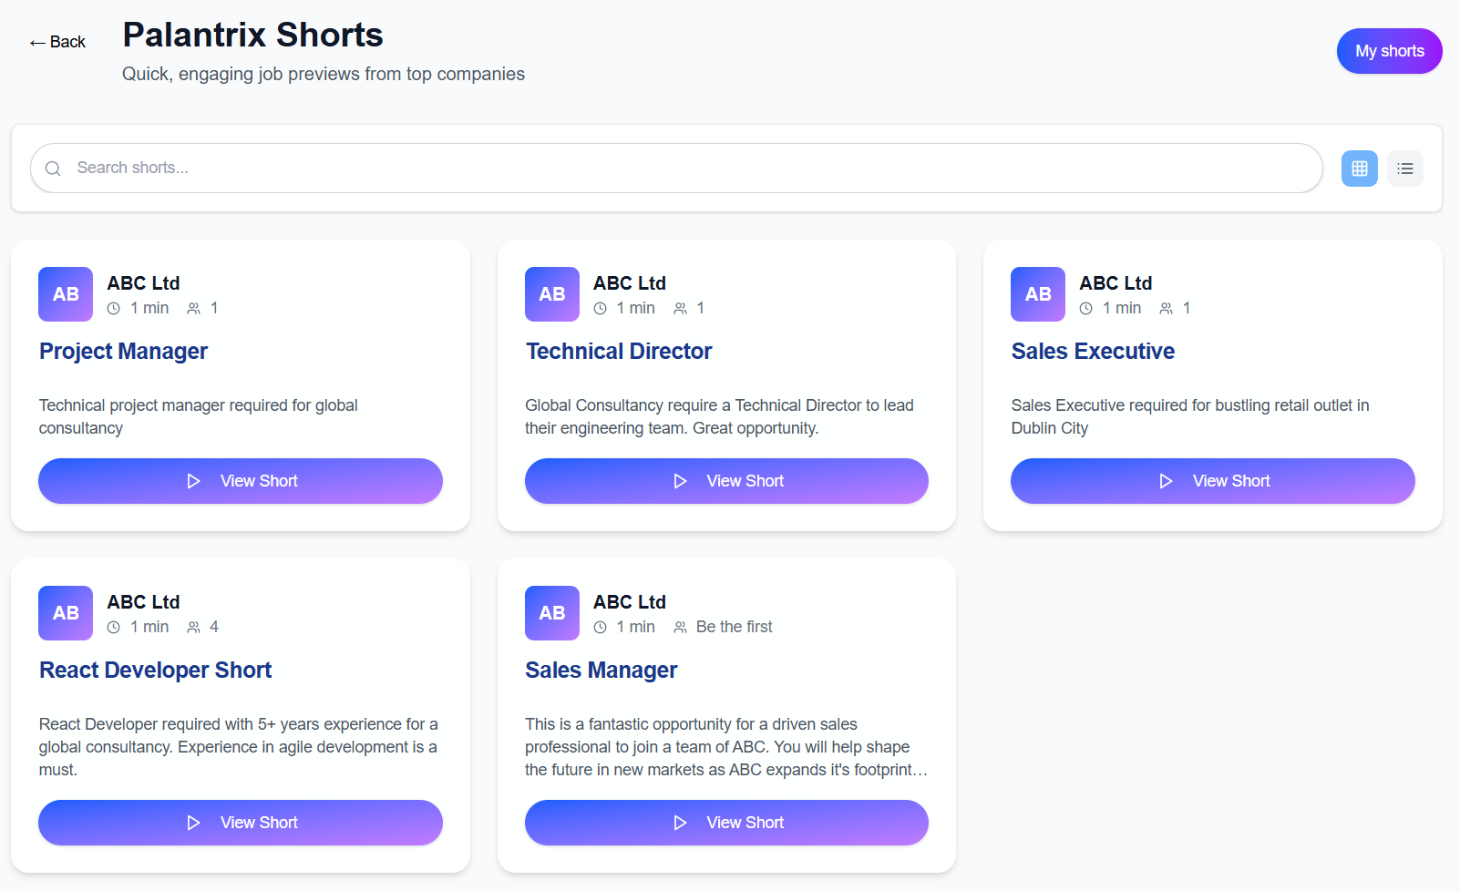
Task: Play the Technical Director short
Action: [x=726, y=481]
